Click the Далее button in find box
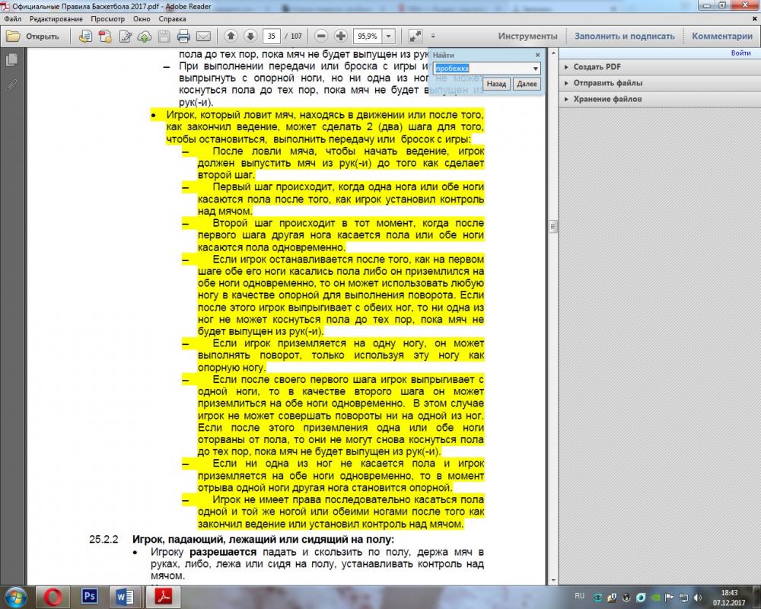This screenshot has width=761, height=609. pos(527,84)
